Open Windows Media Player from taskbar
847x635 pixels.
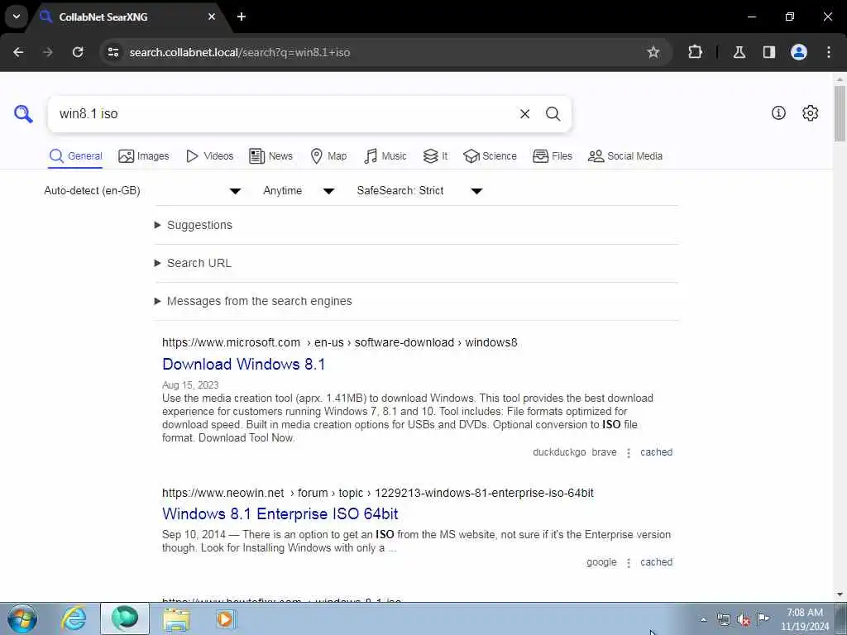pos(225,619)
